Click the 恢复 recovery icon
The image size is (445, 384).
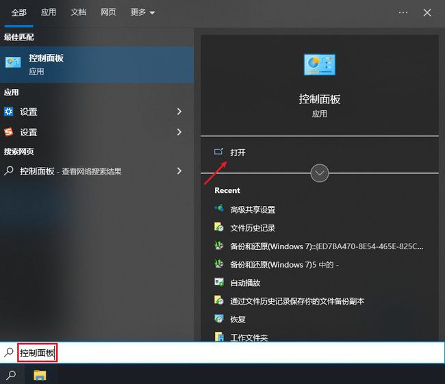point(219,318)
